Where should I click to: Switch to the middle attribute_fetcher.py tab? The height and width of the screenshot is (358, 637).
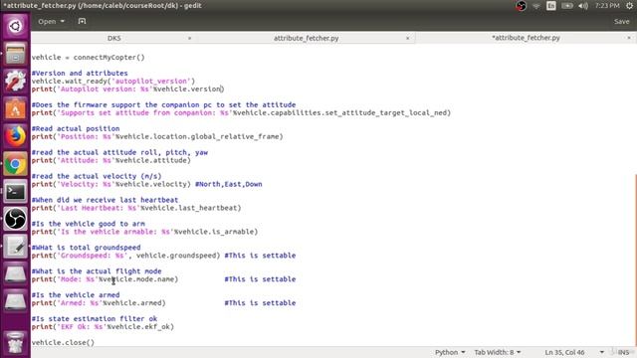click(x=306, y=38)
